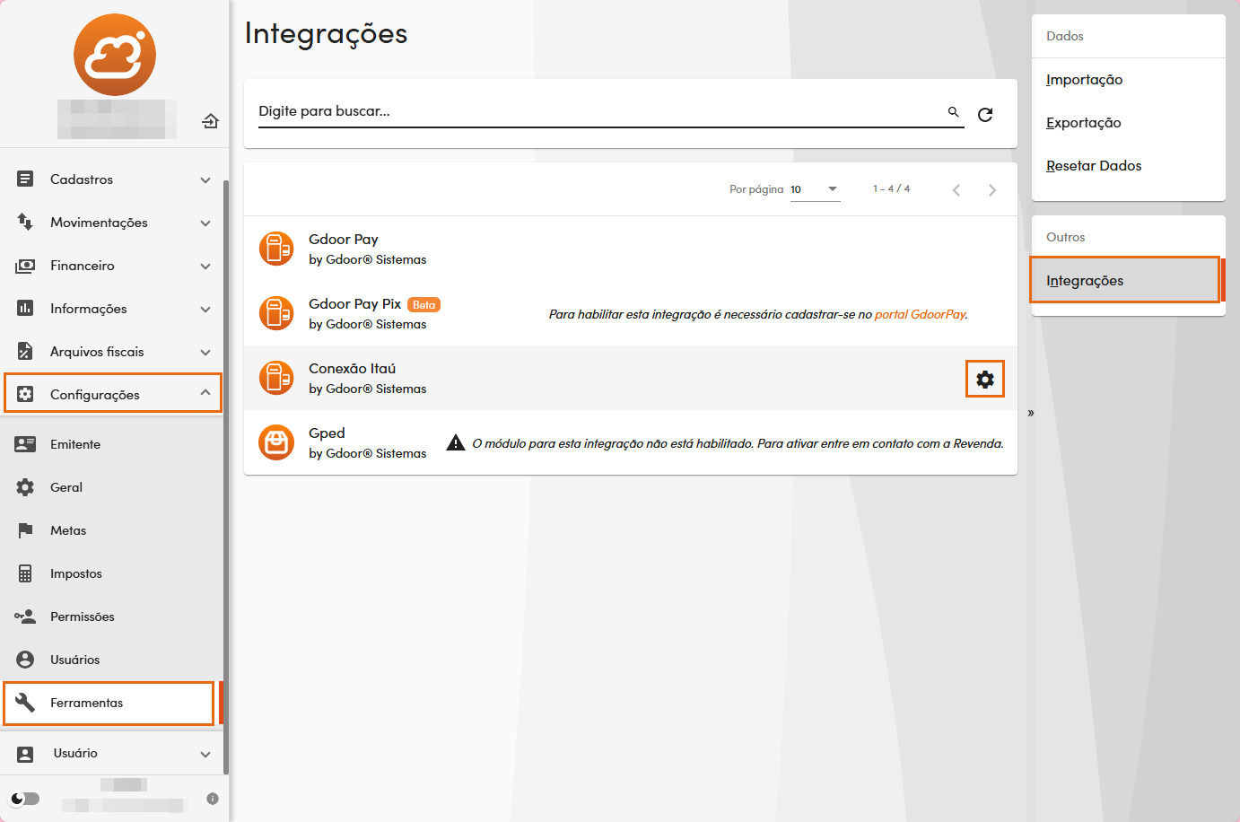Click the Movimentações arrows icon
This screenshot has width=1240, height=822.
tap(25, 223)
